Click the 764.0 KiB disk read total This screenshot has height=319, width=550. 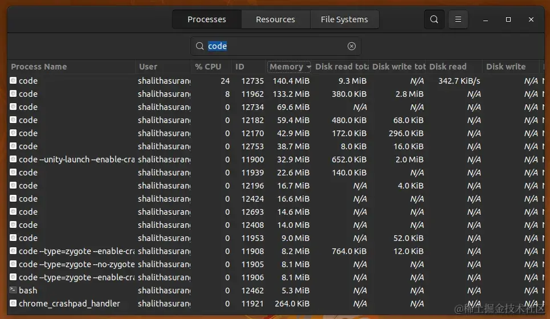pyautogui.click(x=349, y=251)
